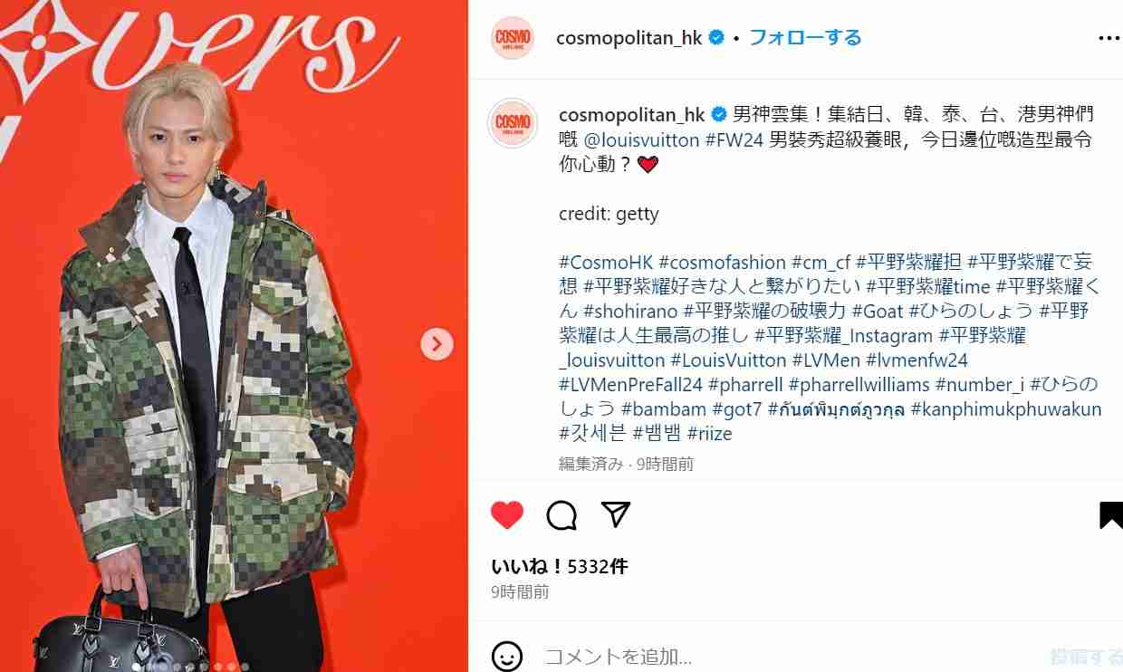The height and width of the screenshot is (672, 1123).
Task: Open the @louisvuitton mention link
Action: coord(641,140)
